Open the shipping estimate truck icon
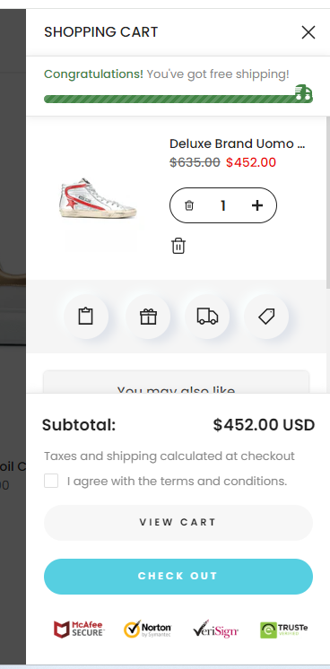This screenshot has height=669, width=330. (207, 317)
